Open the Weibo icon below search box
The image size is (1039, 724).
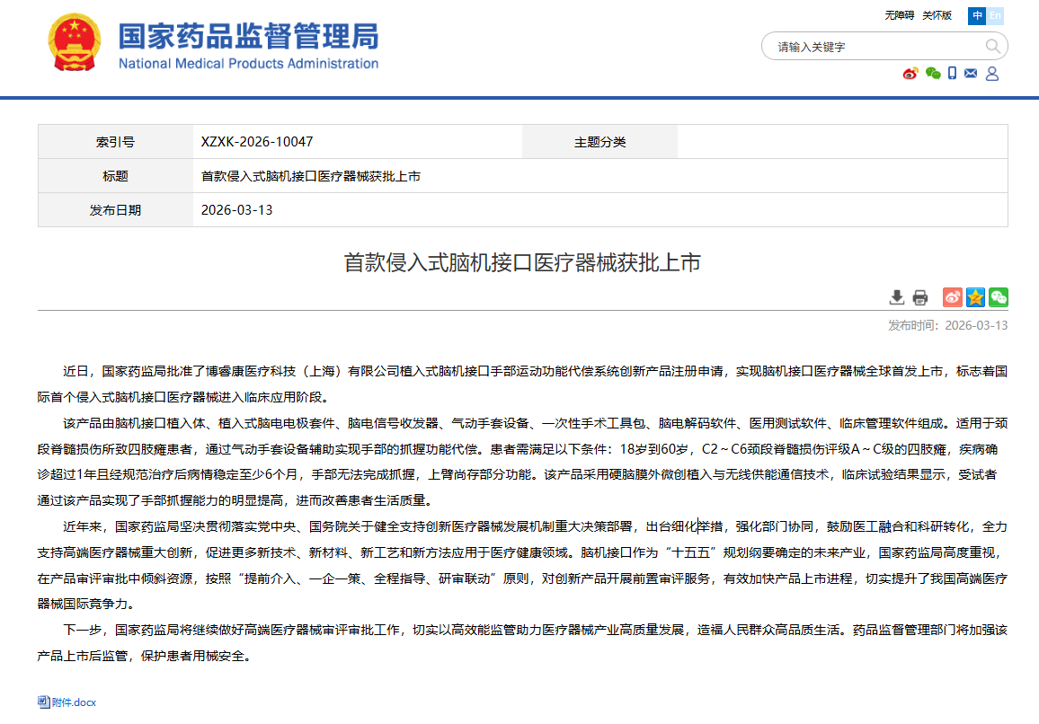pyautogui.click(x=910, y=74)
